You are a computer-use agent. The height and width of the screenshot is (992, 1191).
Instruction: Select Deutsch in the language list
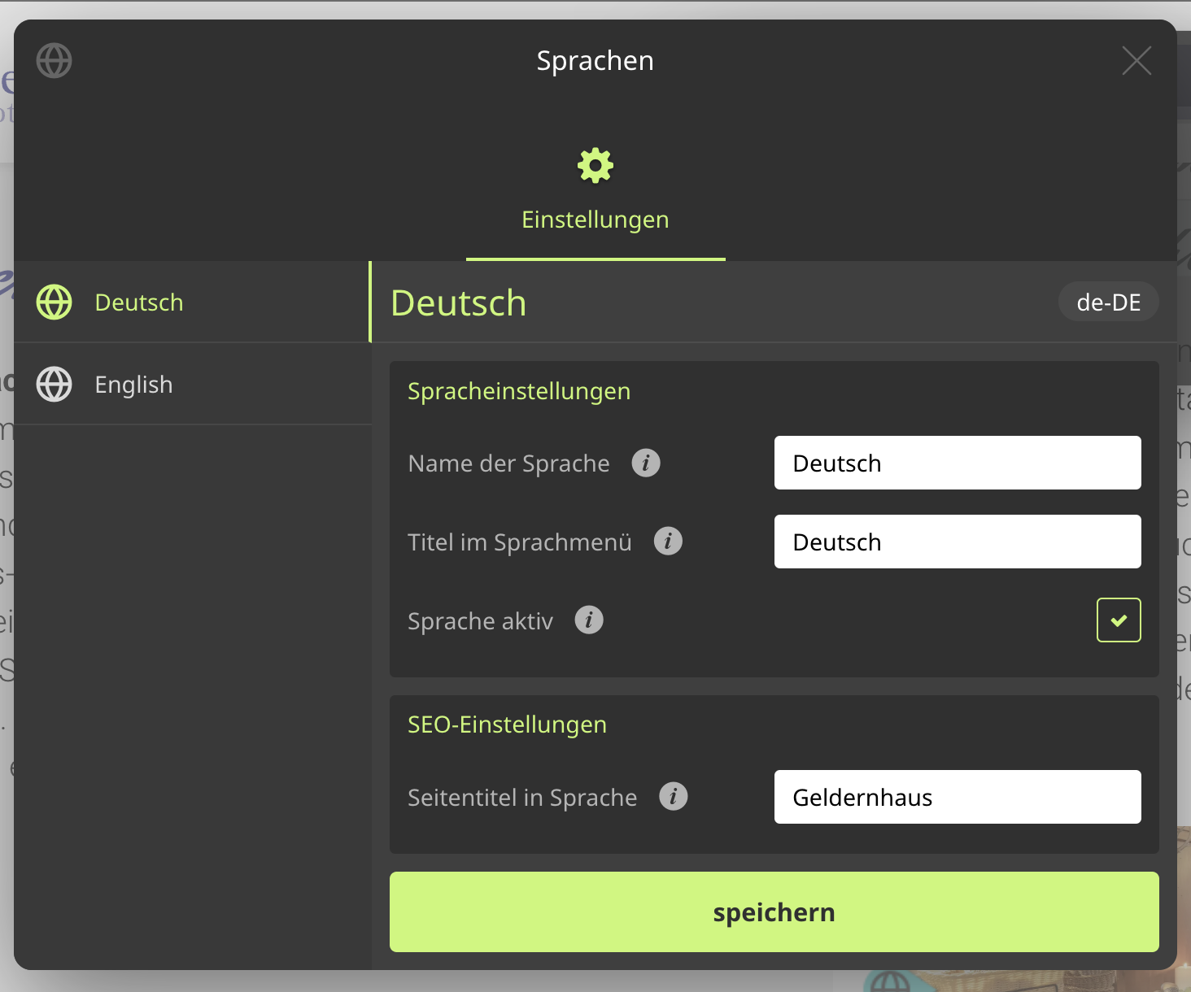[x=139, y=302]
